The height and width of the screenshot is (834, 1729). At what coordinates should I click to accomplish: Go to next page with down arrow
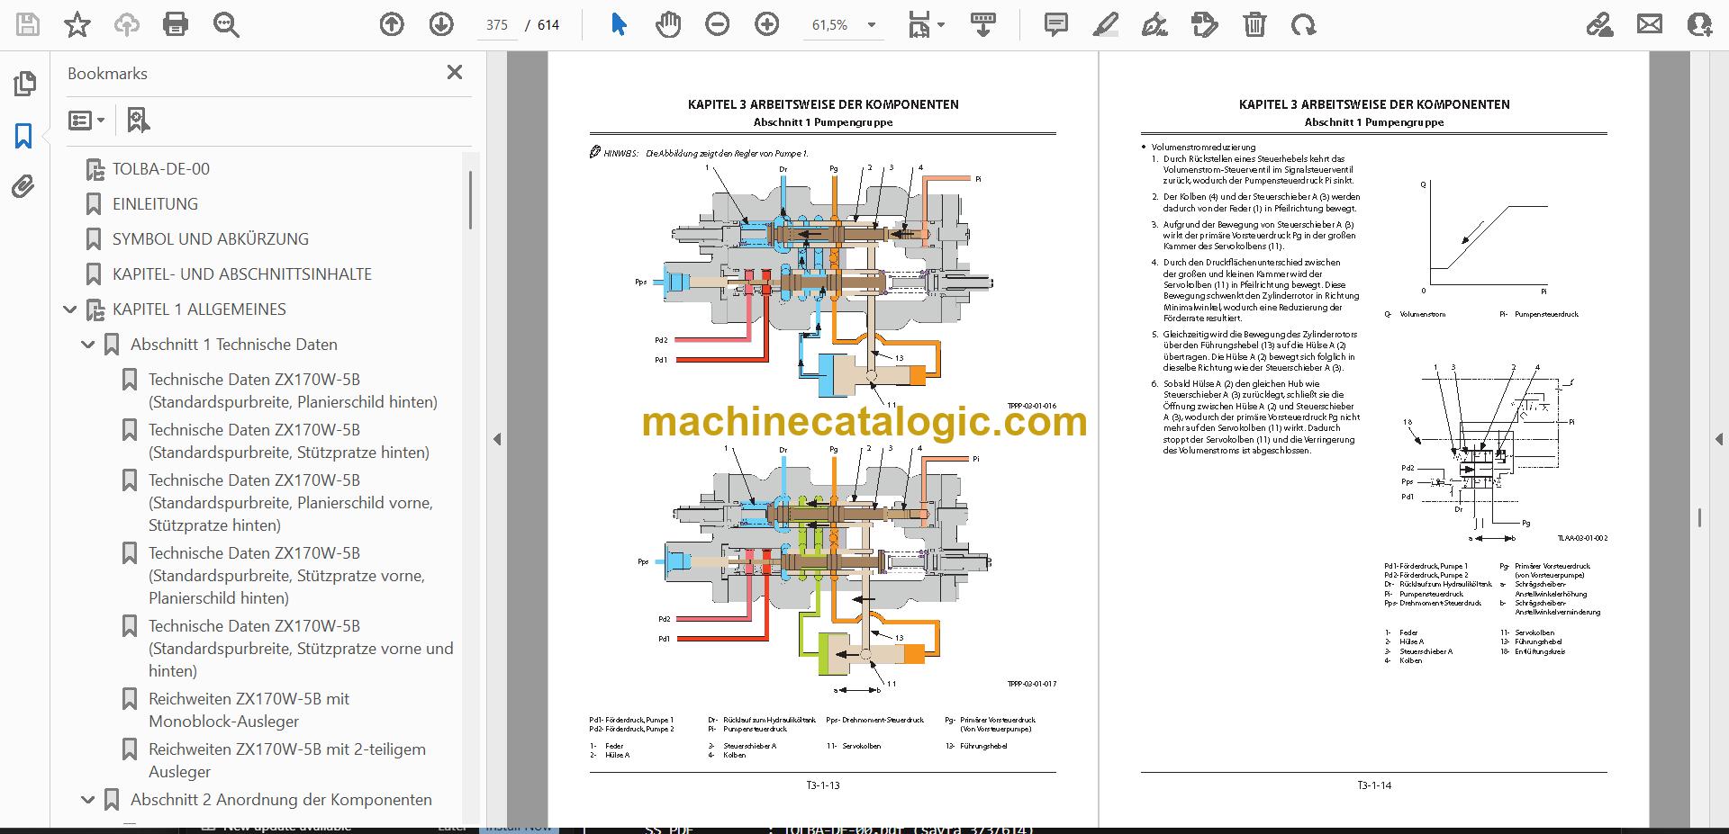click(441, 24)
